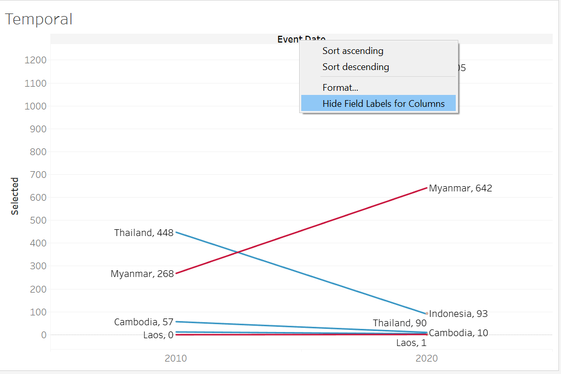This screenshot has height=374, width=561.
Task: Choose Sort ascending in the context menu
Action: (x=353, y=51)
